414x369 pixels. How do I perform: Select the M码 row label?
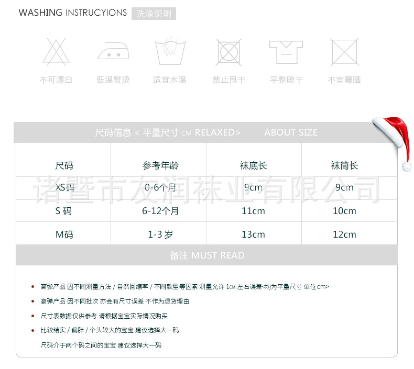click(64, 234)
